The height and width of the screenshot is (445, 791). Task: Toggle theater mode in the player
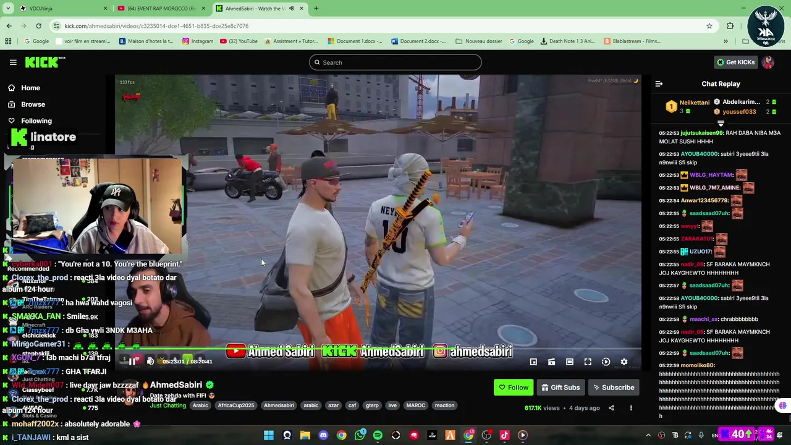pyautogui.click(x=570, y=362)
